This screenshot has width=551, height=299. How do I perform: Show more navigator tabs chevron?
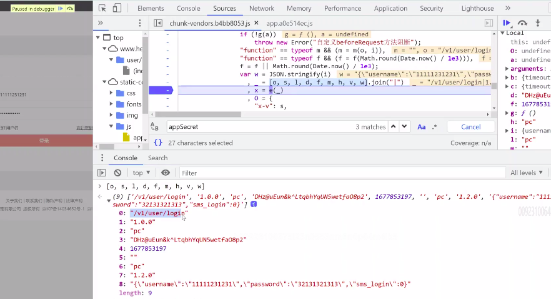[x=101, y=23]
